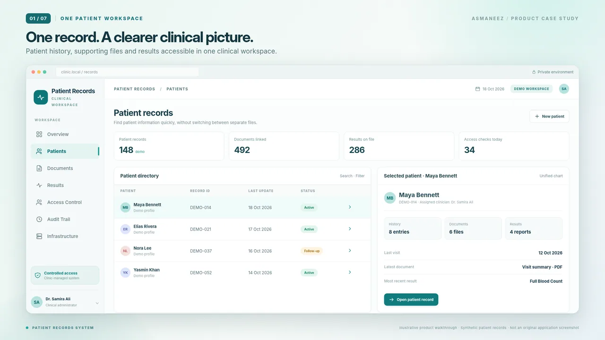Click the calendar icon beside 18 Oct 2026
The height and width of the screenshot is (340, 605).
click(477, 89)
